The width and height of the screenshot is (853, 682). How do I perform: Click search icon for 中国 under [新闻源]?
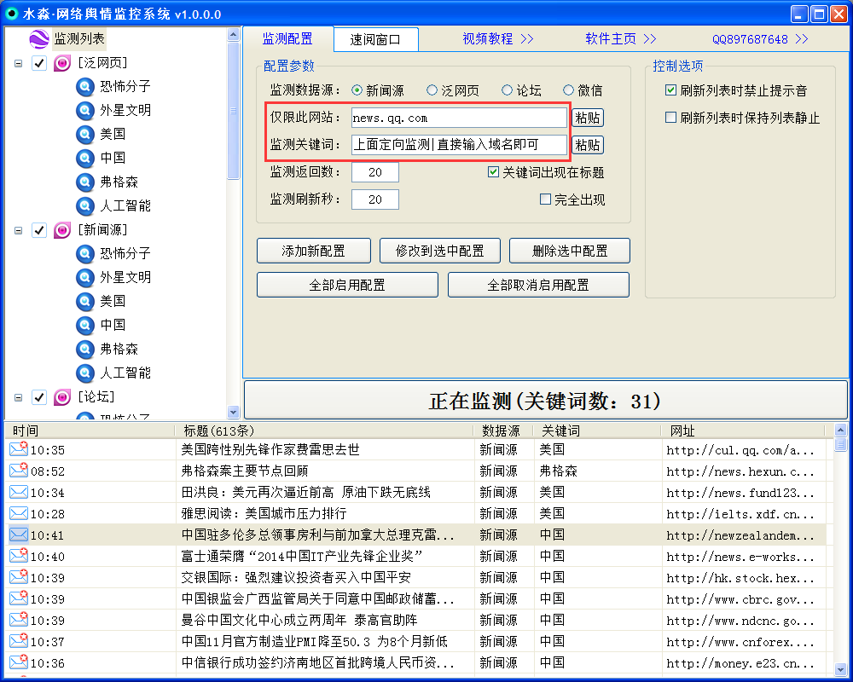point(84,325)
